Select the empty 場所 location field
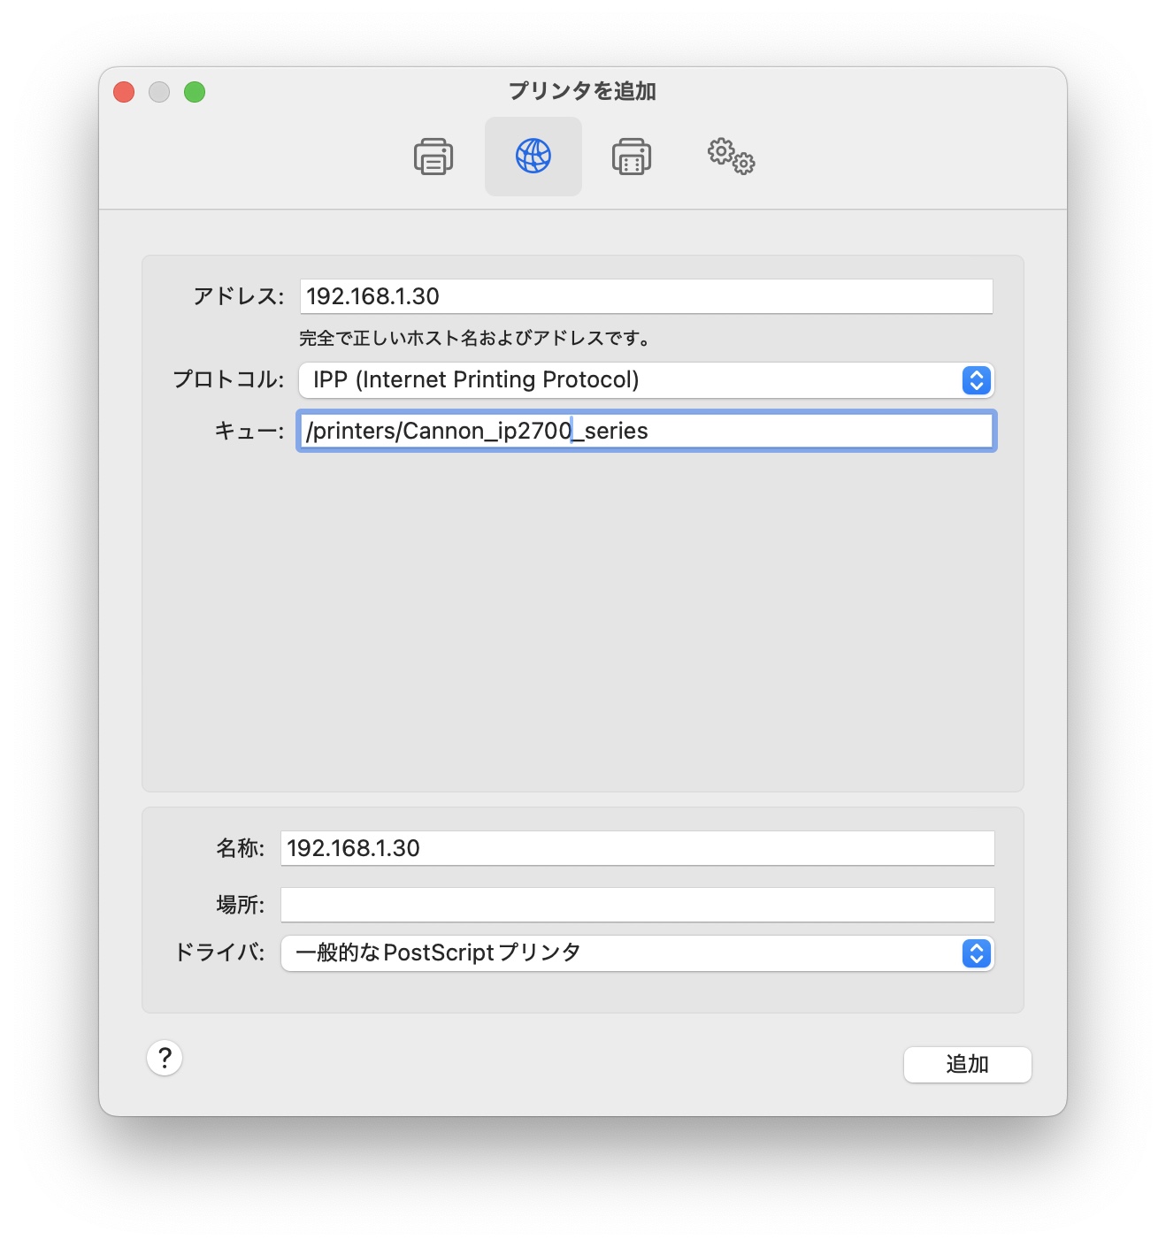Screen dimensions: 1166x1247 point(637,905)
